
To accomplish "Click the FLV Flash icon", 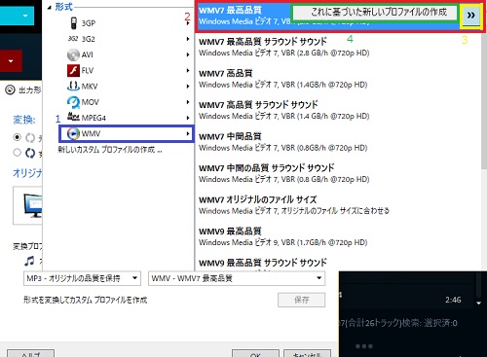I will coord(73,70).
